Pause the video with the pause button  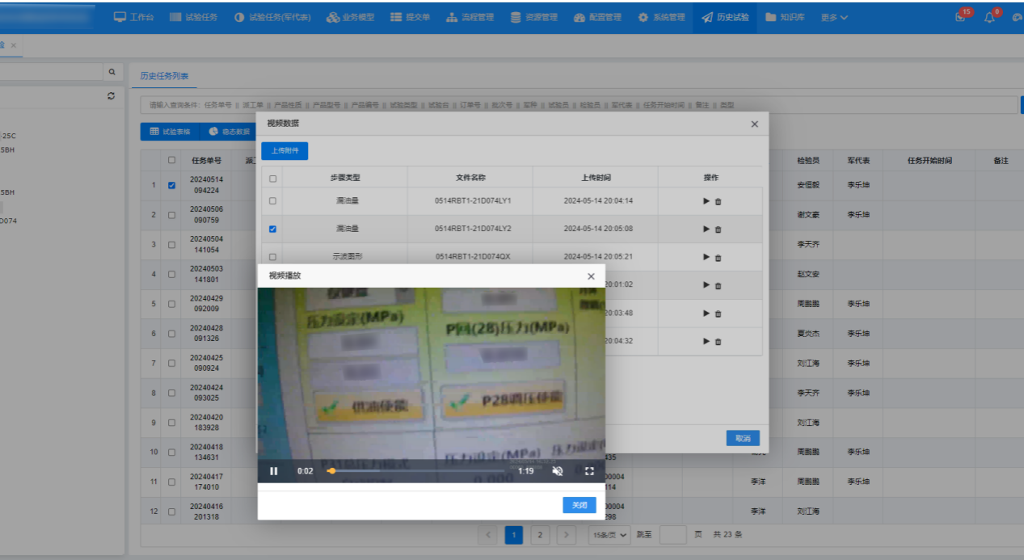(274, 471)
